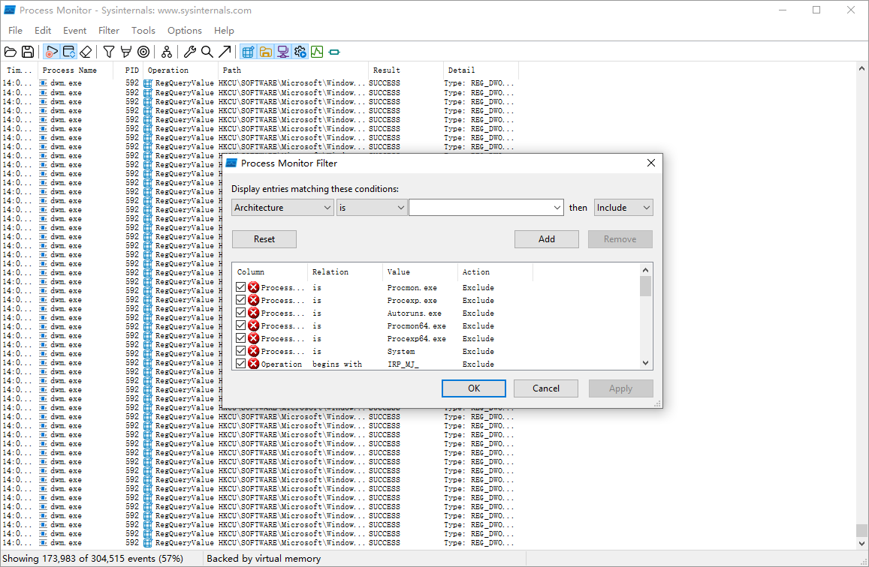Expand the empty filter value combo box arrow
The height and width of the screenshot is (567, 869).
pyautogui.click(x=557, y=208)
